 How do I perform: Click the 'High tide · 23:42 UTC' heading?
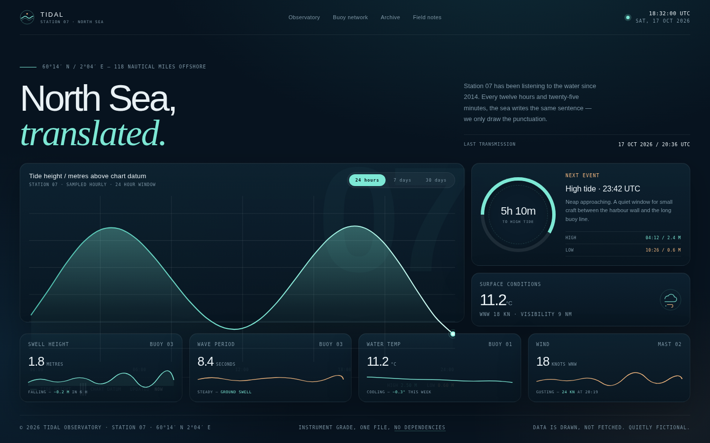[x=603, y=189]
